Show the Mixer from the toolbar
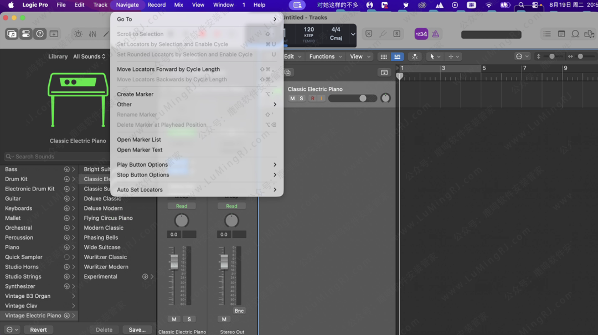Image resolution: width=598 pixels, height=335 pixels. coord(92,34)
